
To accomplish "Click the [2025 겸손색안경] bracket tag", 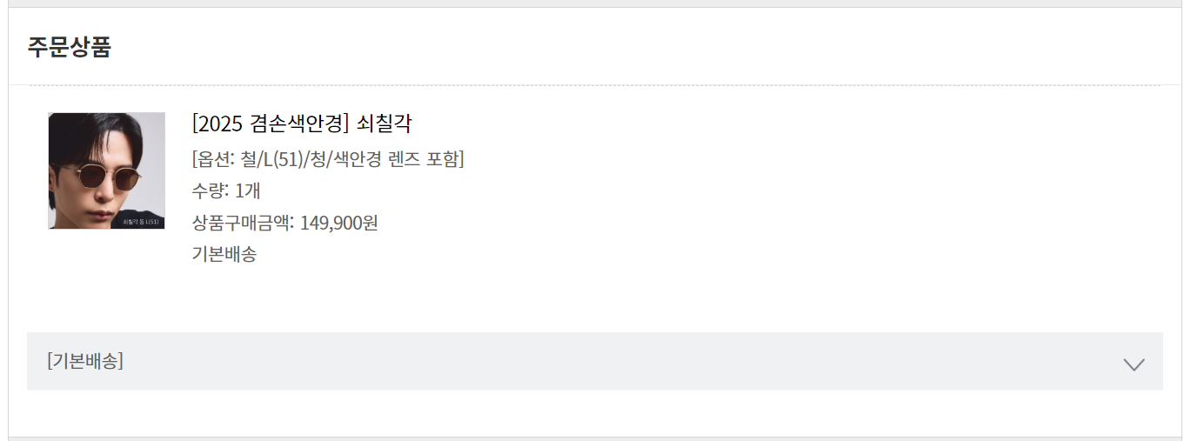I will point(271,124).
